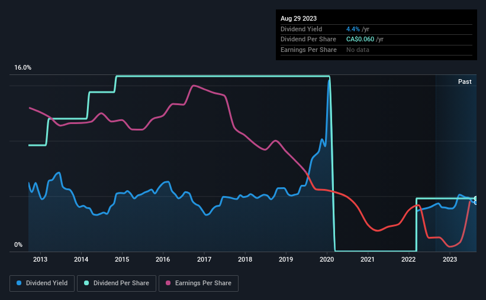Click the teal Dividend Per Share legend dot
Screen dimensions: 486x300
point(86,283)
